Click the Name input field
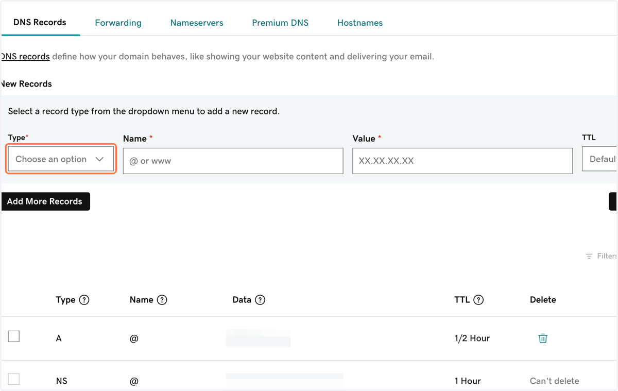The height and width of the screenshot is (391, 618). [233, 161]
